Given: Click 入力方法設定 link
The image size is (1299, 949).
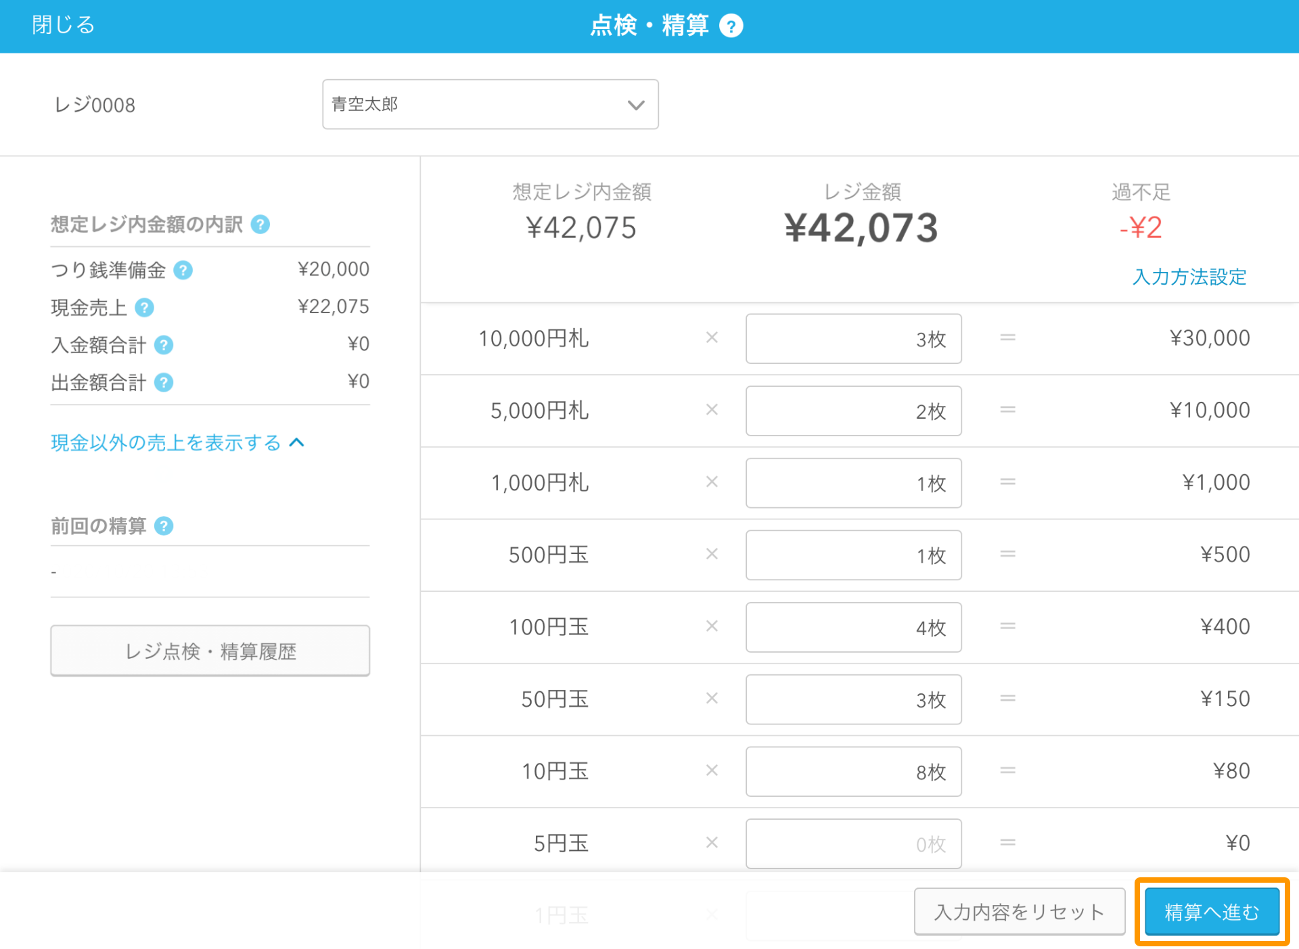Looking at the screenshot, I should coord(1189,277).
